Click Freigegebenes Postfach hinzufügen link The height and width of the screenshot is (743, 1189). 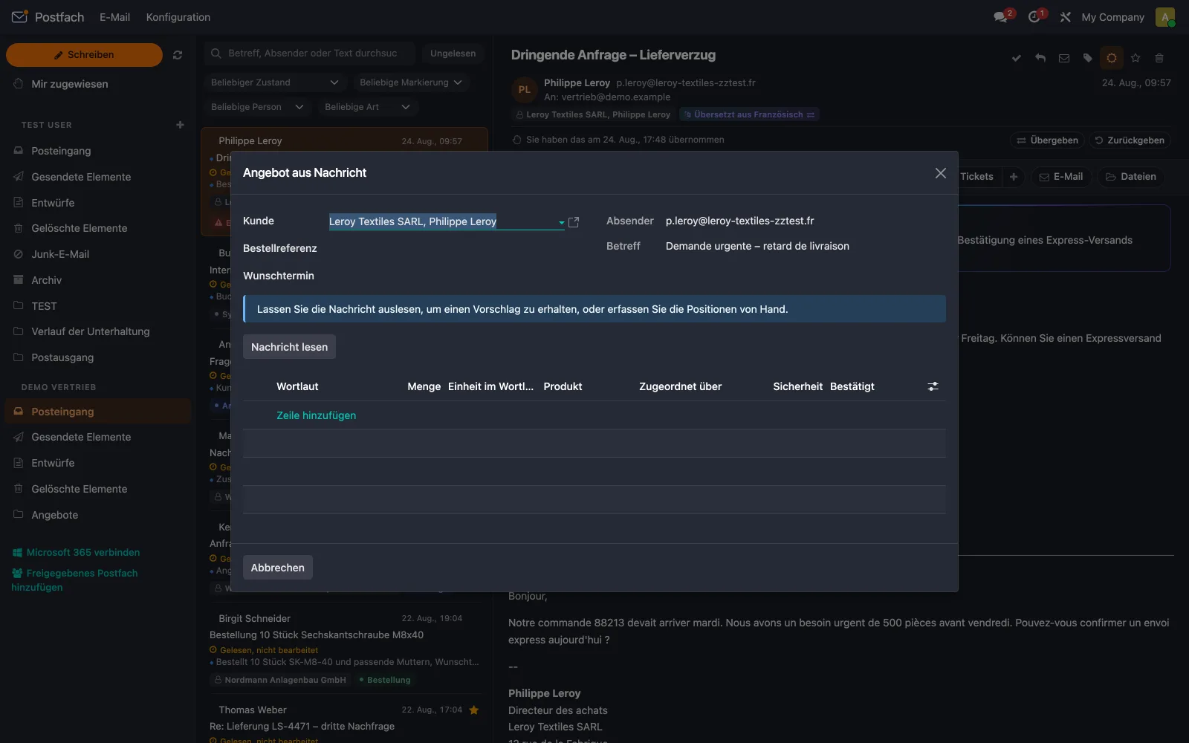point(74,580)
